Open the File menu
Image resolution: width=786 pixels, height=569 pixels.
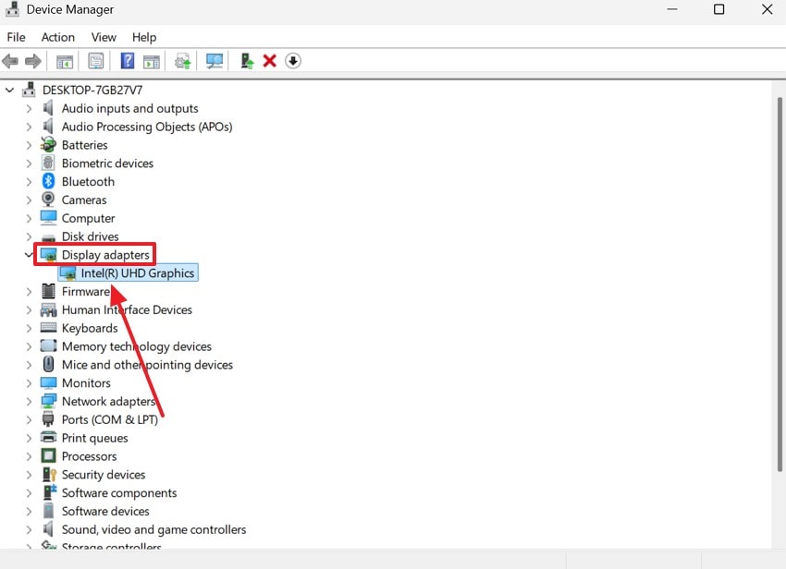(16, 37)
